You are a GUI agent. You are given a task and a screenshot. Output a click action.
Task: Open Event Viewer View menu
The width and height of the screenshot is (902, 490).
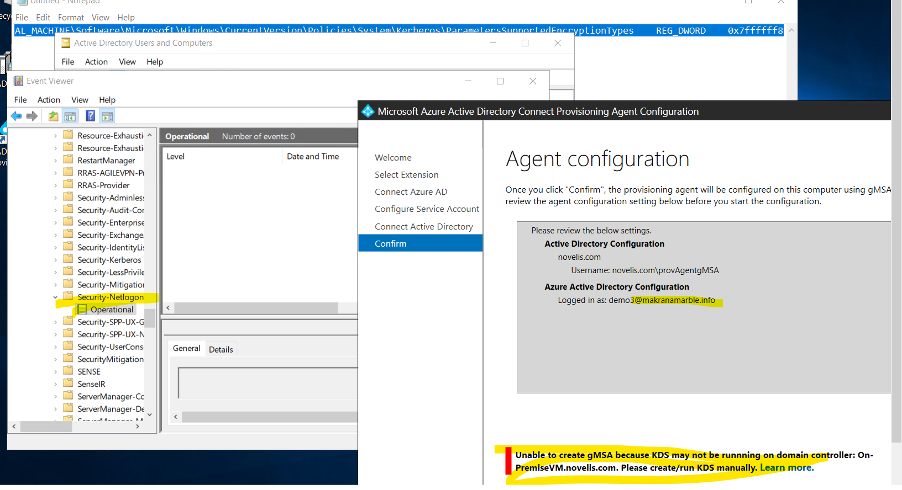(x=80, y=100)
